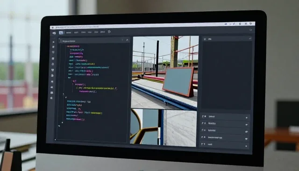Click the fourth menu item in the top toolbar
Viewport: 299px width, 171px height.
click(90, 32)
